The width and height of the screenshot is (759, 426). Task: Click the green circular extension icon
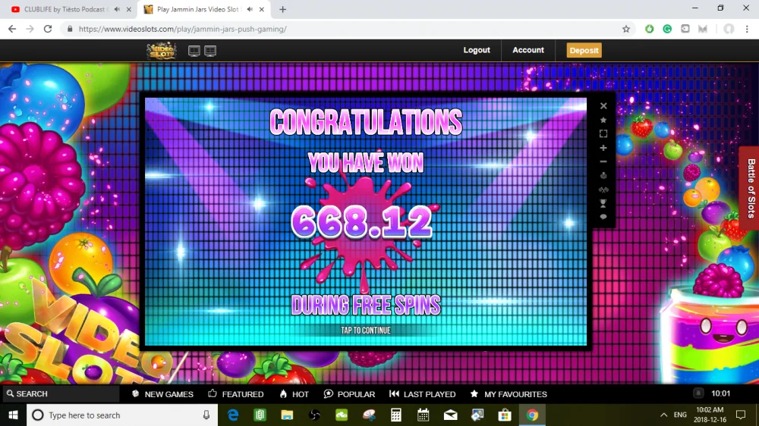pyautogui.click(x=649, y=29)
